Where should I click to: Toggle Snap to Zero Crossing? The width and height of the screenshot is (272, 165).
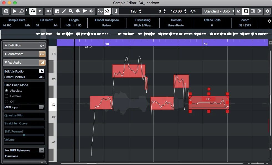coord(100,11)
